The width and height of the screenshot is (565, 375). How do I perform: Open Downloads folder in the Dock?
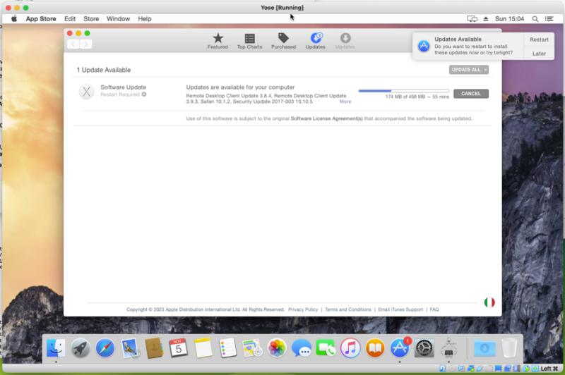click(484, 348)
